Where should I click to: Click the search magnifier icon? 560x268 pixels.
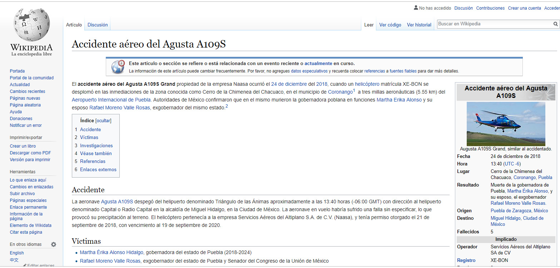[555, 24]
